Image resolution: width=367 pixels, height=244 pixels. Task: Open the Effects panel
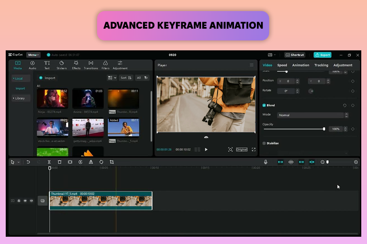click(x=76, y=65)
